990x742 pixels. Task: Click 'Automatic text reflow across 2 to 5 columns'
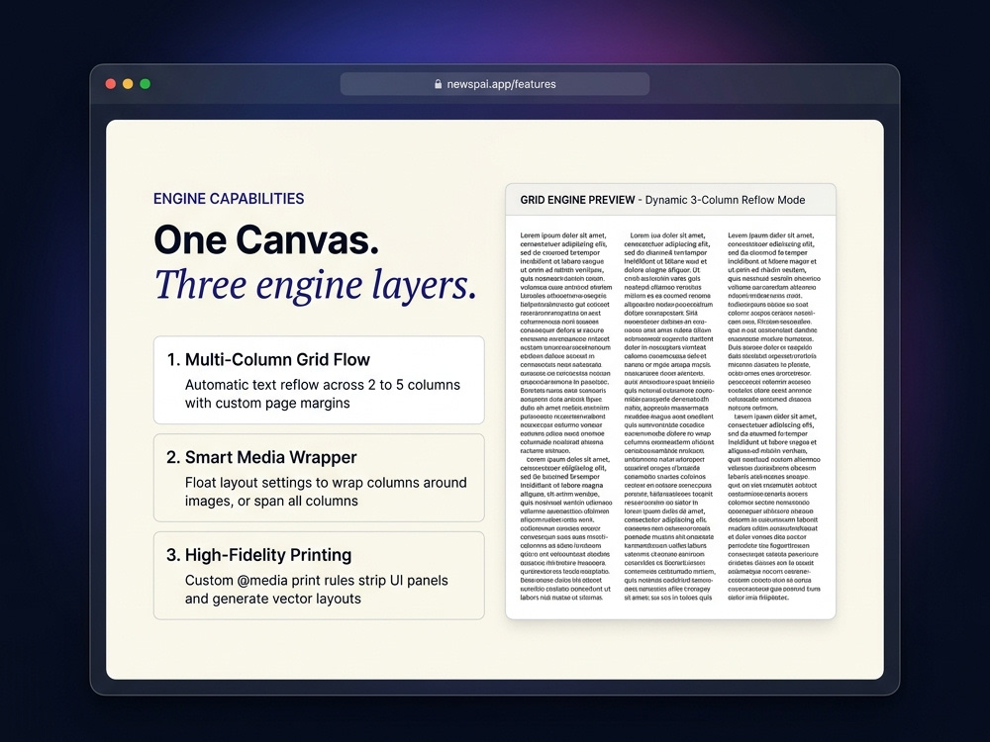pyautogui.click(x=323, y=385)
